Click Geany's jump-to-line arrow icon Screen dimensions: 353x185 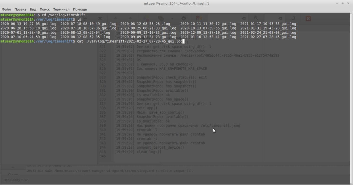tap(293, 18)
